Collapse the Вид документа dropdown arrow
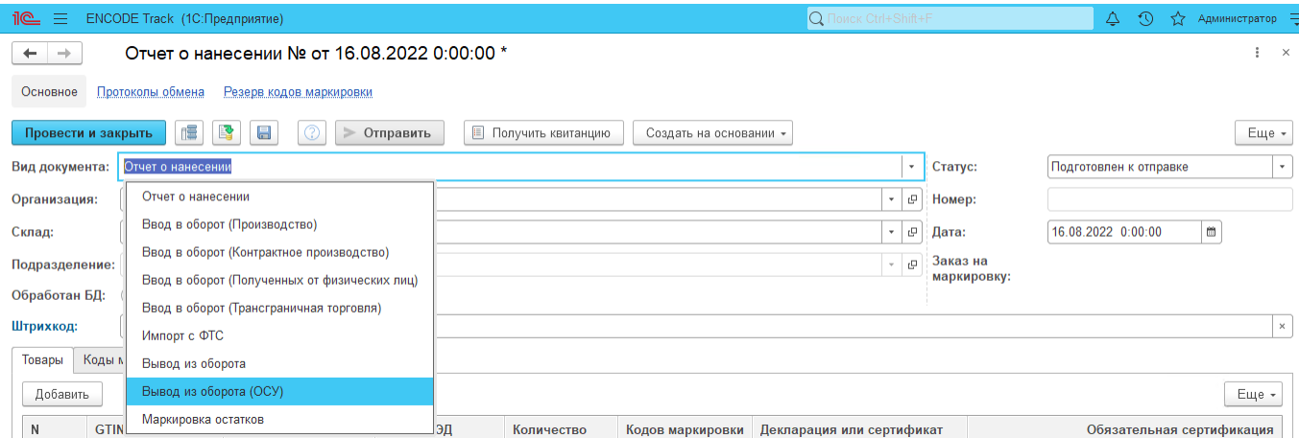Viewport: 1299px width, 438px height. pos(911,167)
